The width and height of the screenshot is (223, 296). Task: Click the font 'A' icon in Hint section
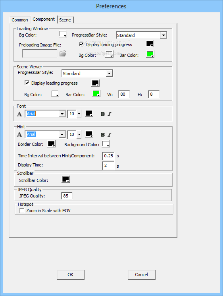[x=19, y=135]
